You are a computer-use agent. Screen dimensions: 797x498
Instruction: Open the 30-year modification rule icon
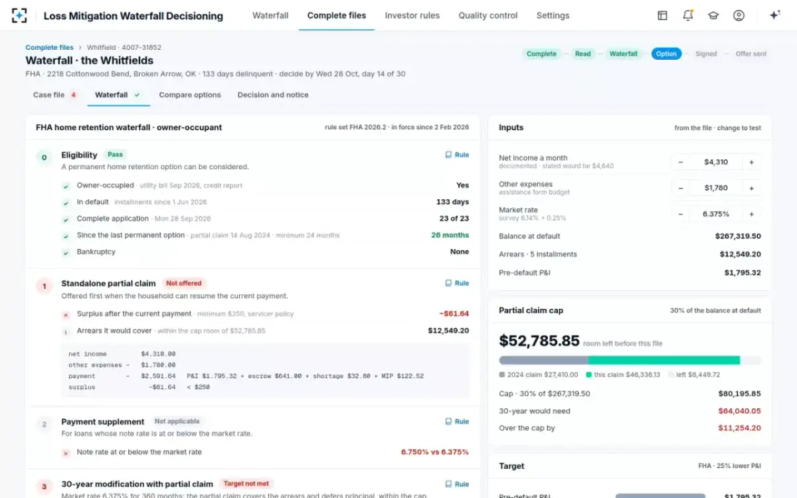point(448,484)
